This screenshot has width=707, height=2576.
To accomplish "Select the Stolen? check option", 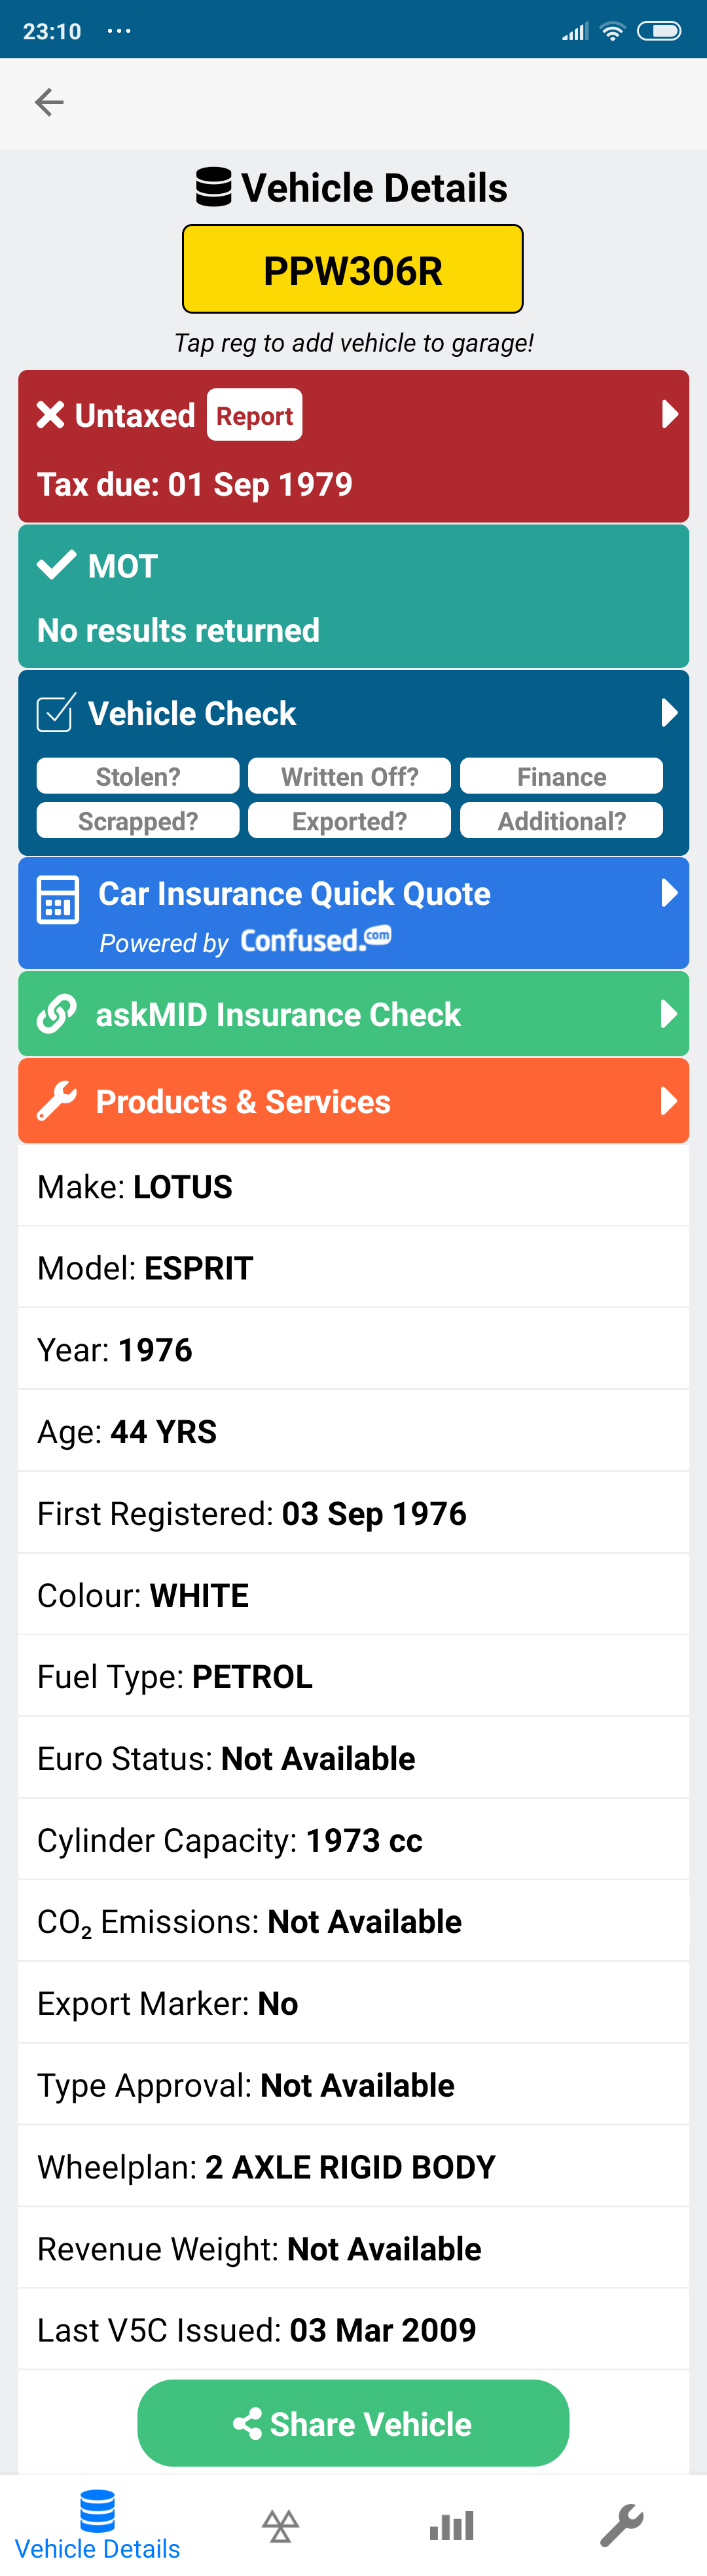I will pos(138,776).
